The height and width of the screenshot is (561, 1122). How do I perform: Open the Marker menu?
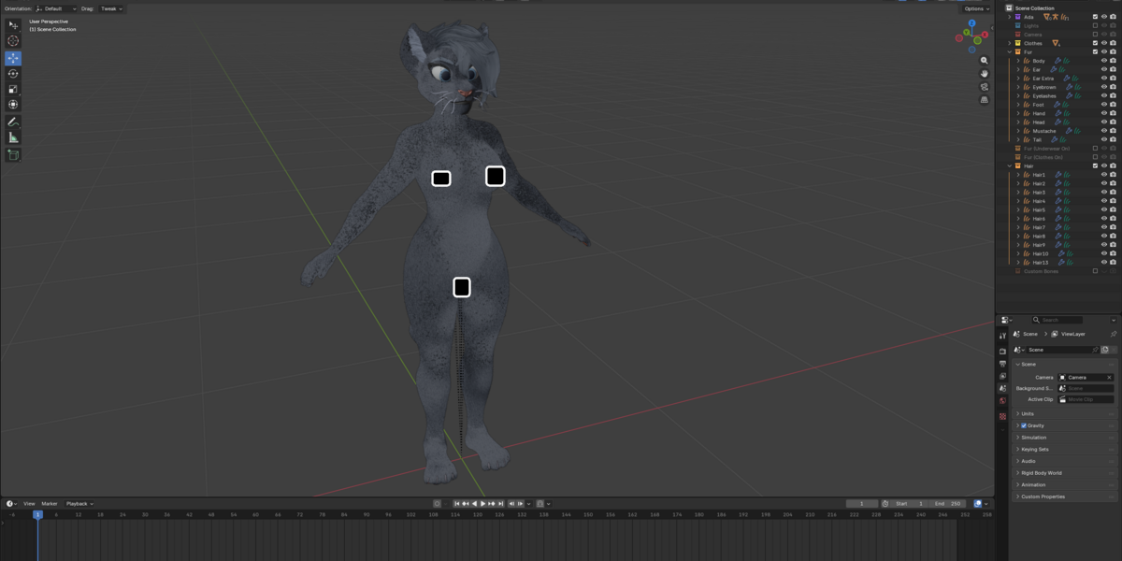[x=49, y=504]
